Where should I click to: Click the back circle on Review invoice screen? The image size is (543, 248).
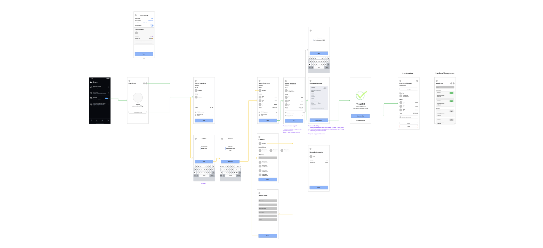coord(310,81)
